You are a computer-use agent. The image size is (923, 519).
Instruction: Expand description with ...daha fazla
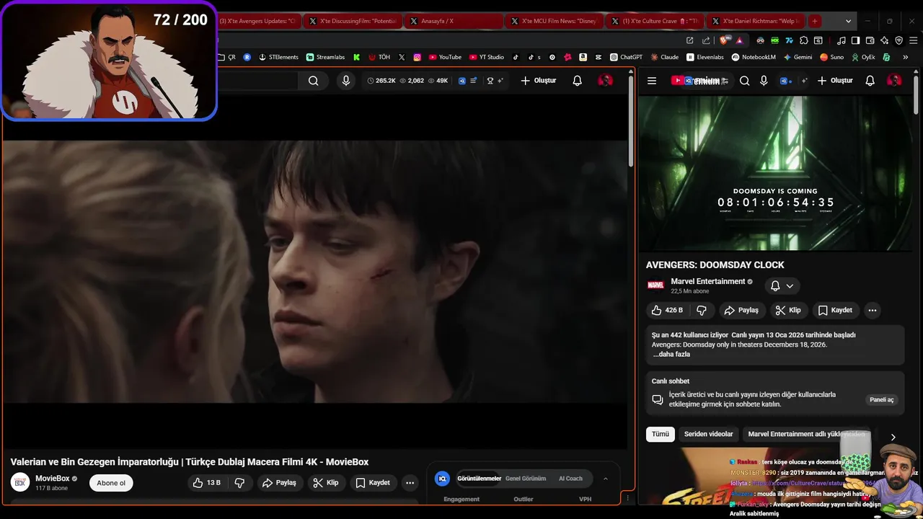(671, 355)
